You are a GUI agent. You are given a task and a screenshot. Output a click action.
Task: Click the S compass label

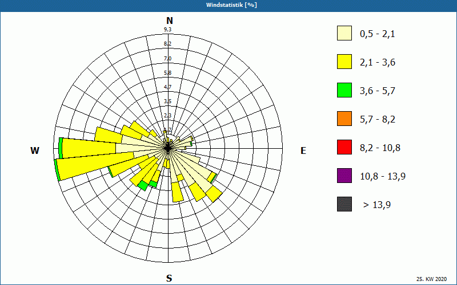tap(169, 278)
